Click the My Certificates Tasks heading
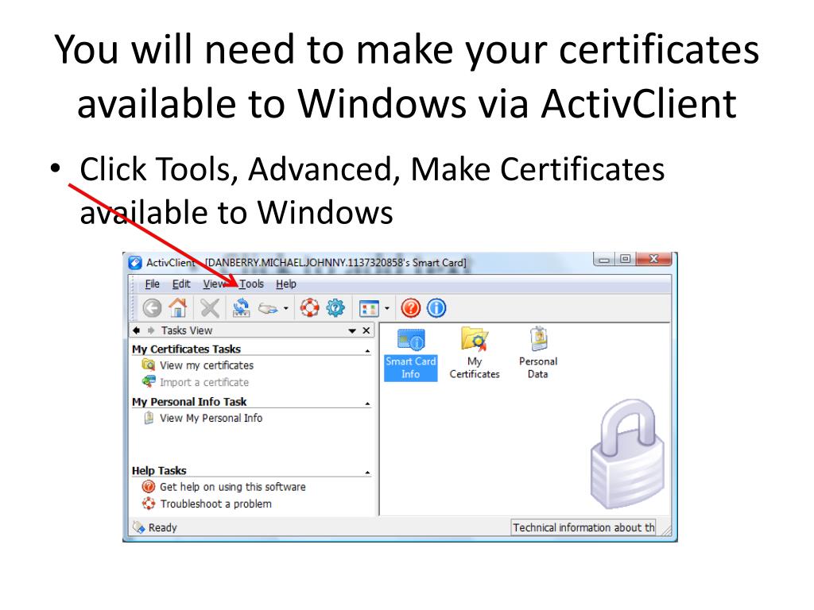The width and height of the screenshot is (814, 610). pos(186,349)
